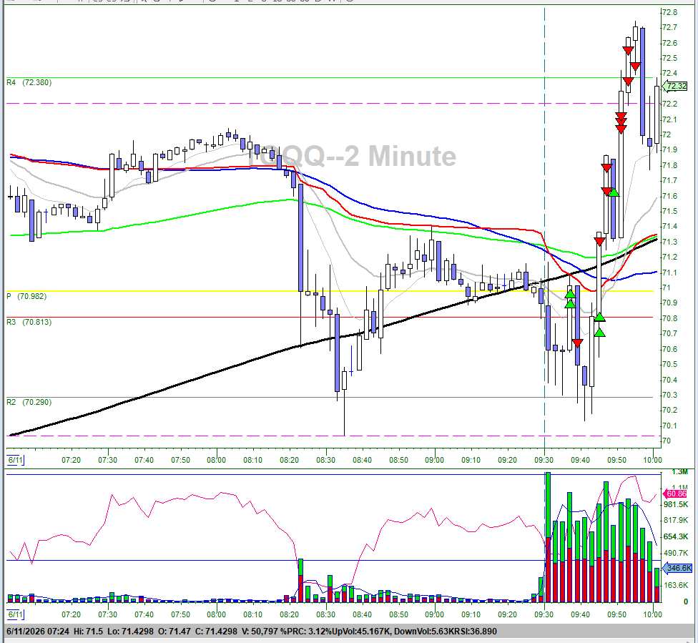Click the red down-arrow signal near 70.65

click(577, 343)
